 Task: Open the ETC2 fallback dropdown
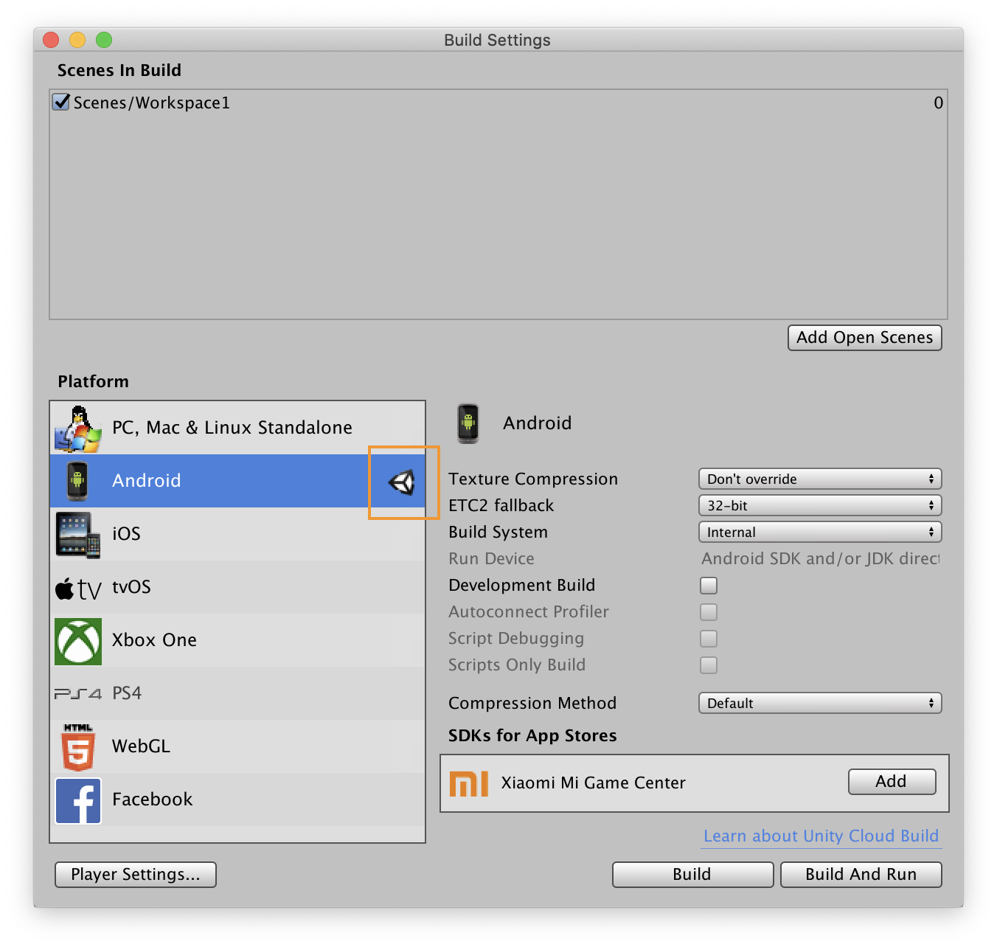click(x=820, y=506)
